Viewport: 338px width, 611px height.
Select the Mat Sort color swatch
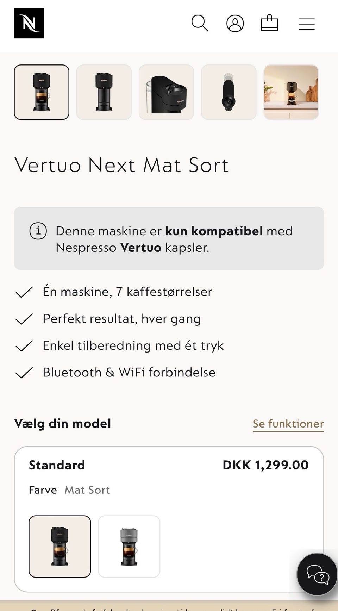[x=60, y=546]
